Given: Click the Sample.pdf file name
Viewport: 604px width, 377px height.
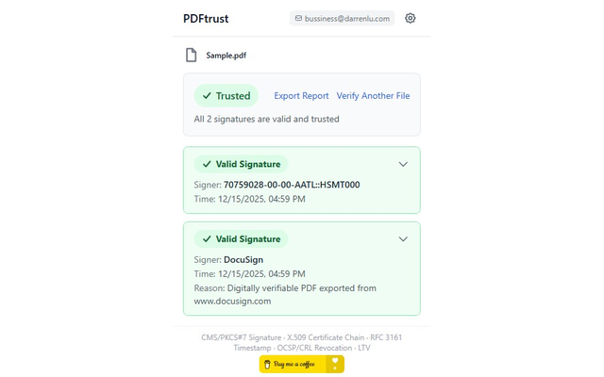Looking at the screenshot, I should click(226, 56).
